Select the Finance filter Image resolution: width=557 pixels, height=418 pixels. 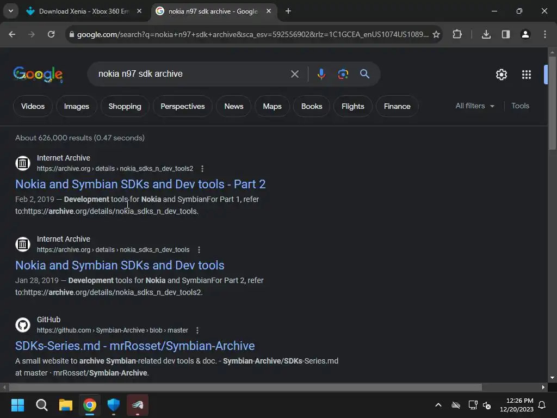(397, 106)
